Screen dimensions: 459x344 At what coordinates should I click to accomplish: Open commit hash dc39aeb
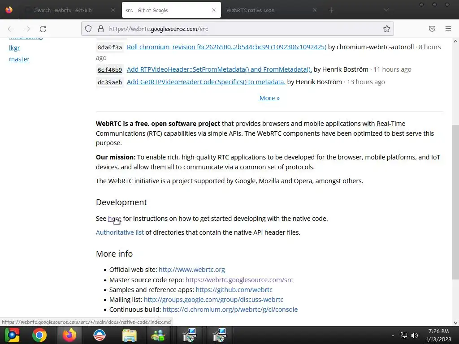[110, 82]
